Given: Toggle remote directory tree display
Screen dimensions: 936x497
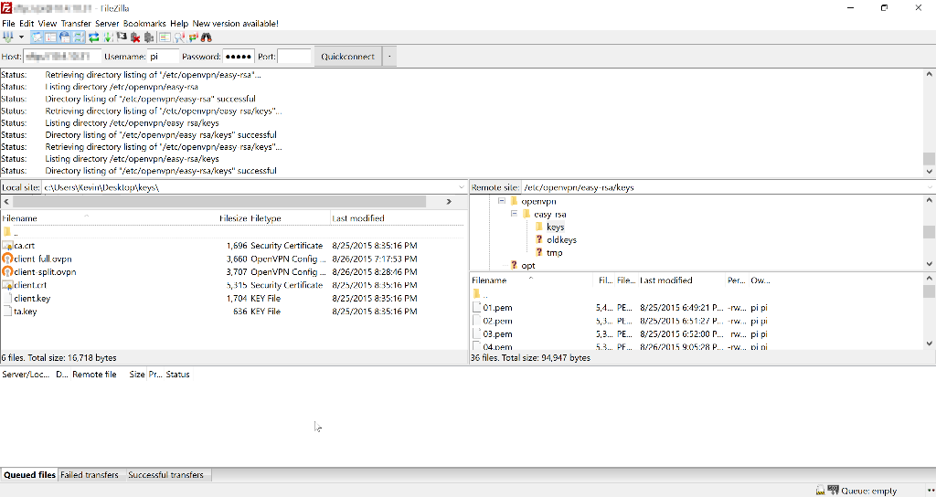Looking at the screenshot, I should 65,37.
